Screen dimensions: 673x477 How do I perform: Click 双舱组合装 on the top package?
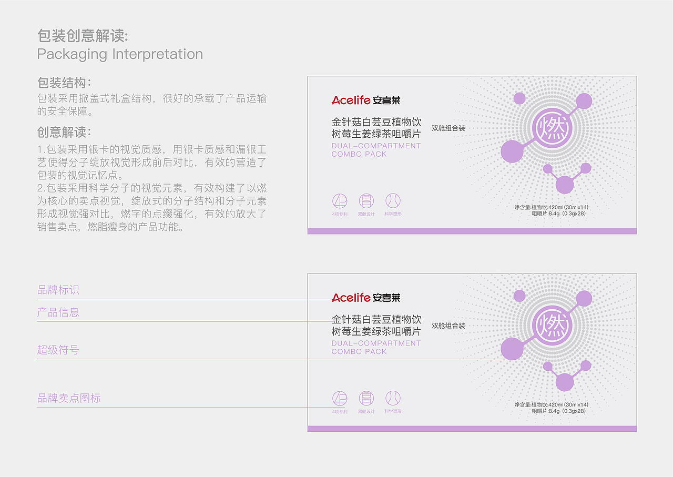[x=448, y=128]
